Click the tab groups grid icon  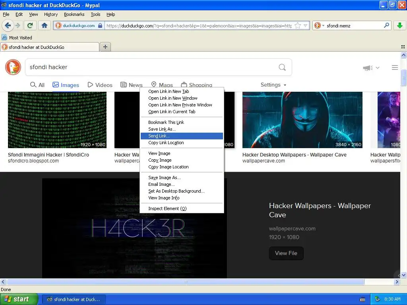pos(403,47)
